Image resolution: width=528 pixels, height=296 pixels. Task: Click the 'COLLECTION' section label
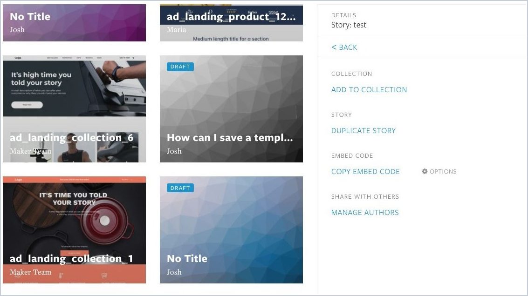tap(351, 74)
